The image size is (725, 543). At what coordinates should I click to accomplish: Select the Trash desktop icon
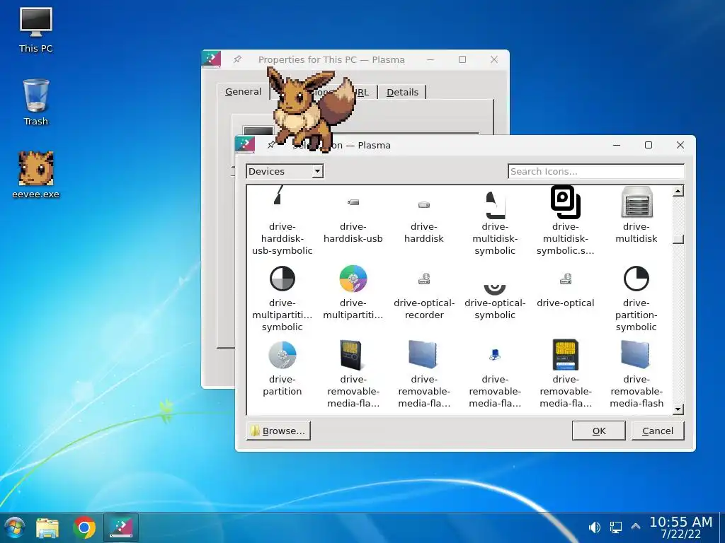pyautogui.click(x=36, y=103)
